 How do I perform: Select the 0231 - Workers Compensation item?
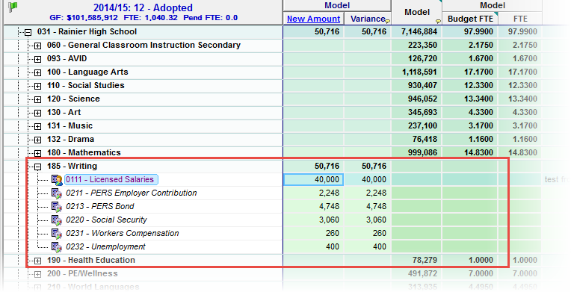122,234
